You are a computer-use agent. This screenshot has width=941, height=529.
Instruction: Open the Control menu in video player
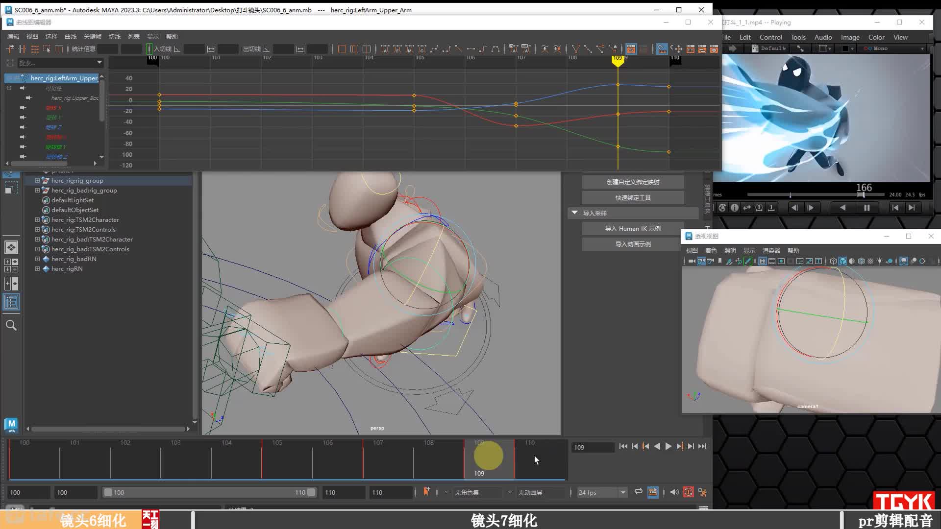tap(770, 37)
